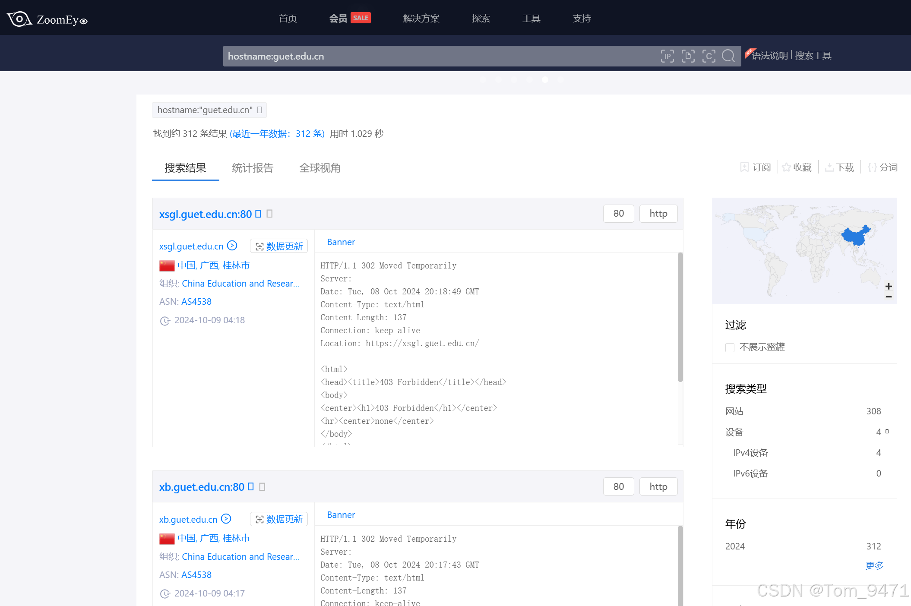Switch to the 统计报告 tab
This screenshot has height=606, width=911.
[x=253, y=168]
